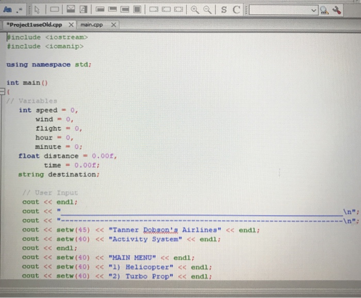
Task: Click the empty rectangle instruction tool
Action: point(54,9)
